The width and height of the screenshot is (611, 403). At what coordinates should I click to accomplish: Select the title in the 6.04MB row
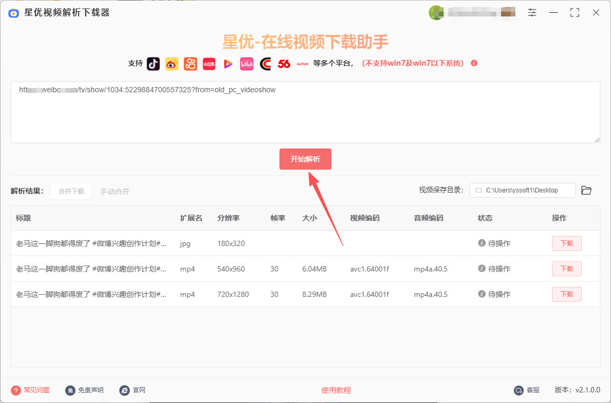[x=91, y=269]
